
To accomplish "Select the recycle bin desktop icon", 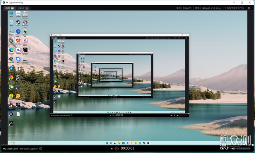I will 11,23.
